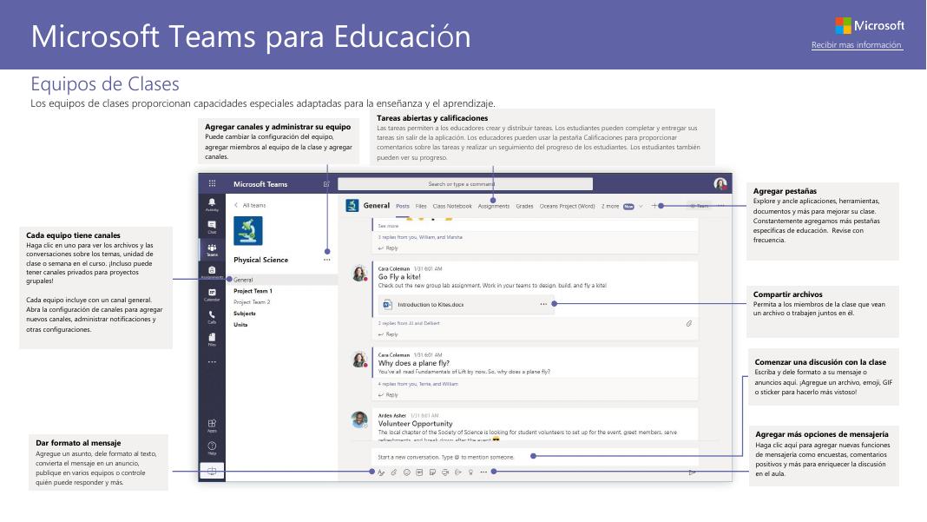This screenshot has width=927, height=522.
Task: Open Calls from the left rail
Action: click(212, 317)
